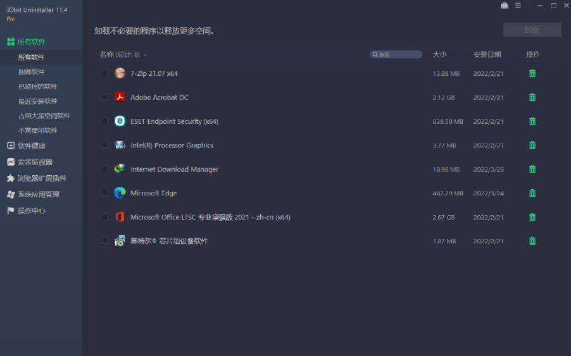Uninstall Adobe Acrobat DC via trash icon

point(532,97)
